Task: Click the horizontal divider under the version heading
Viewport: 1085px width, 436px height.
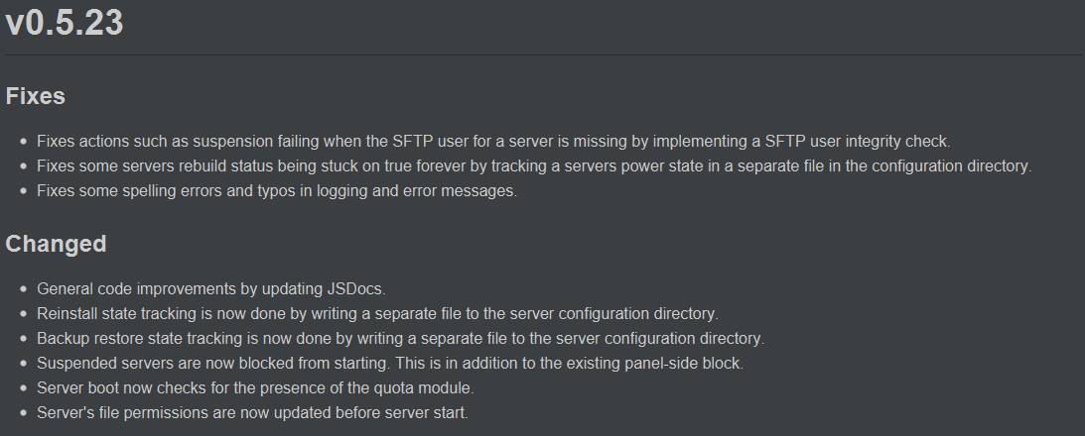Action: click(542, 54)
